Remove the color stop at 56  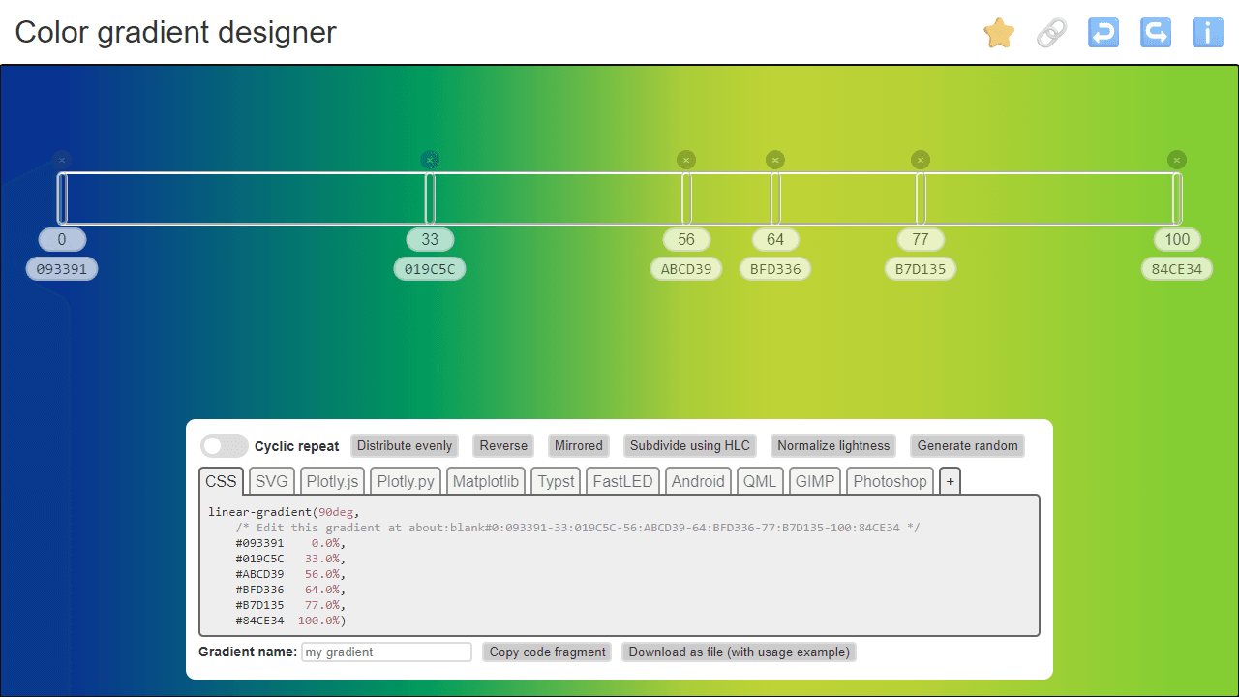pos(686,160)
